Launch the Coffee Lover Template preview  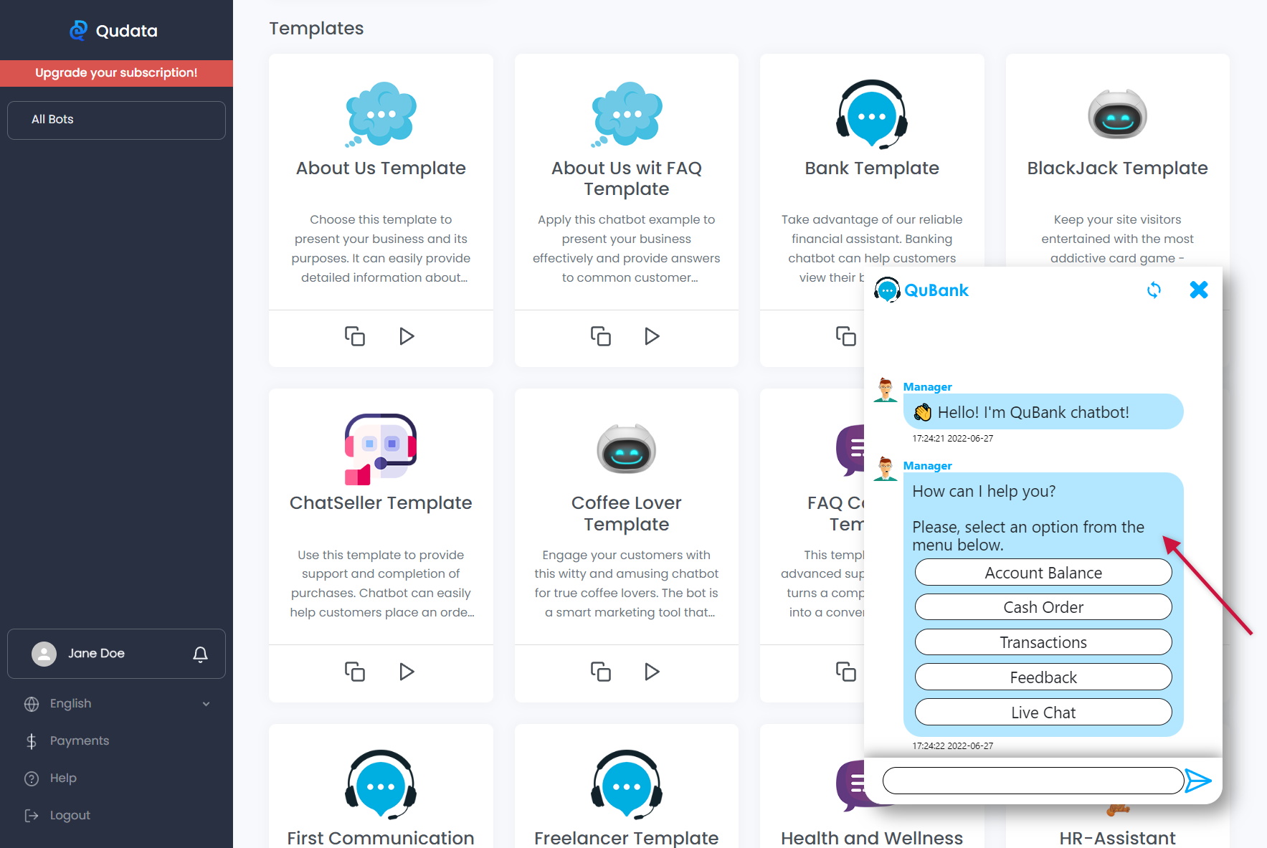[x=652, y=672]
